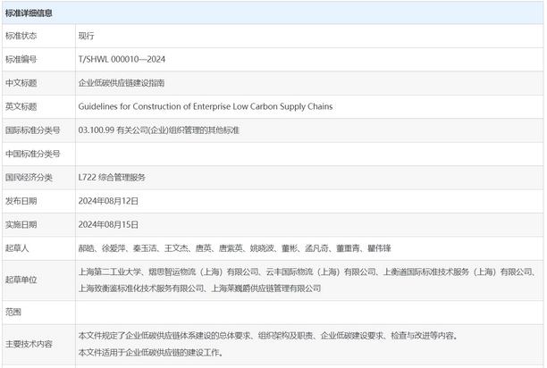This screenshot has width=547, height=368.
Task: Select the 中文标题 label
Action: click(21, 83)
